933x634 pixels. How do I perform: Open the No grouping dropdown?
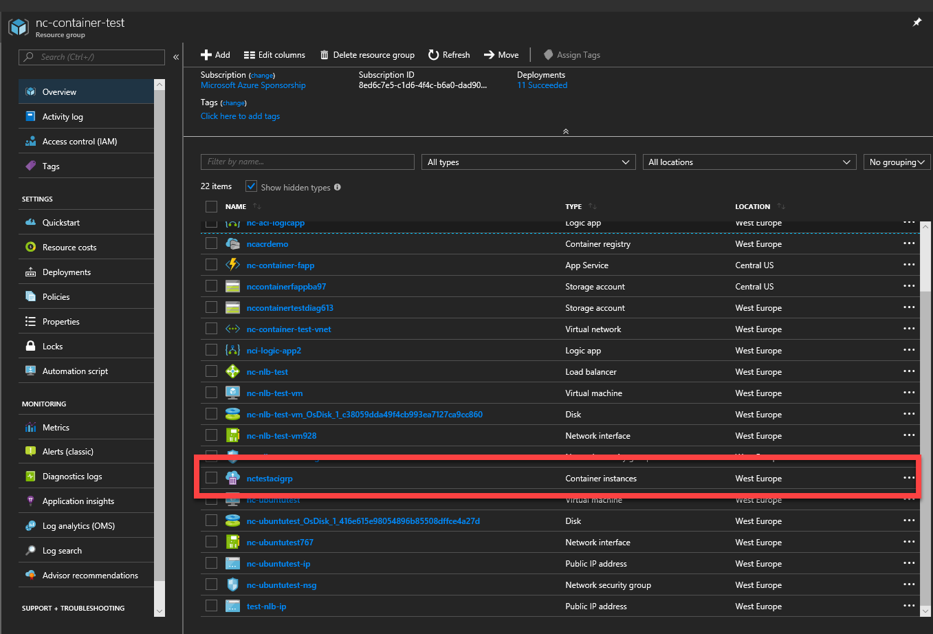(x=897, y=162)
